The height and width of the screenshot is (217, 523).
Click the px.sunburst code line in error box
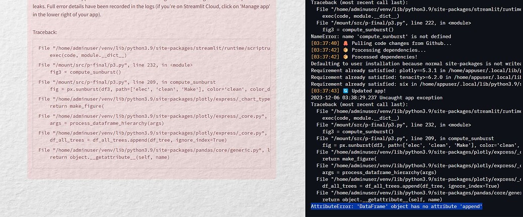pyautogui.click(x=160, y=89)
